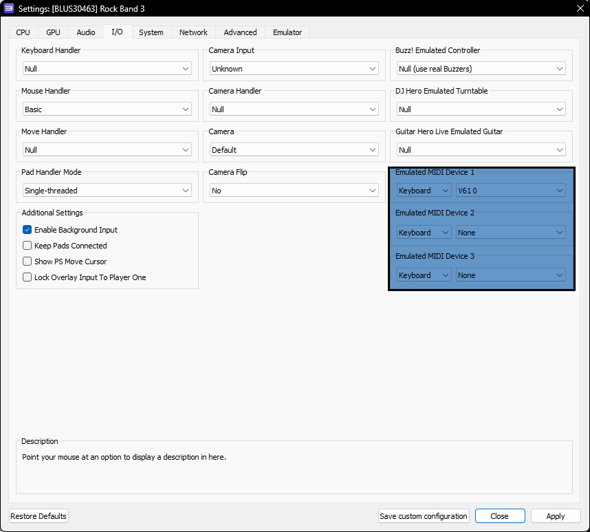Open MIDI Device 1 V61 0 dropdown
The image size is (590, 532).
pos(511,191)
